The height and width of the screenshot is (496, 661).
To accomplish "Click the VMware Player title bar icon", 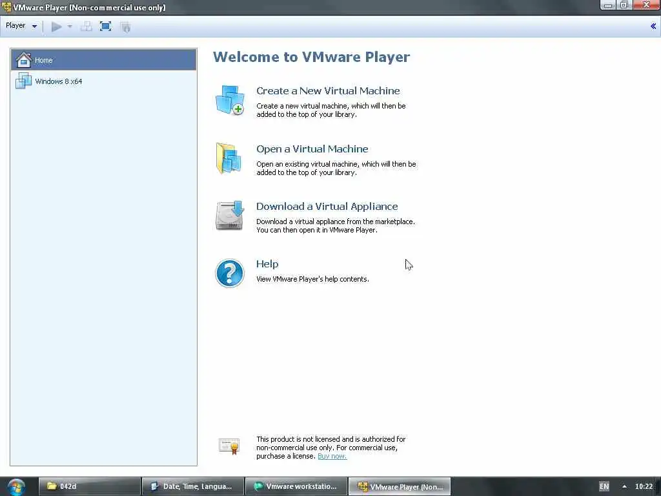I will [6, 7].
